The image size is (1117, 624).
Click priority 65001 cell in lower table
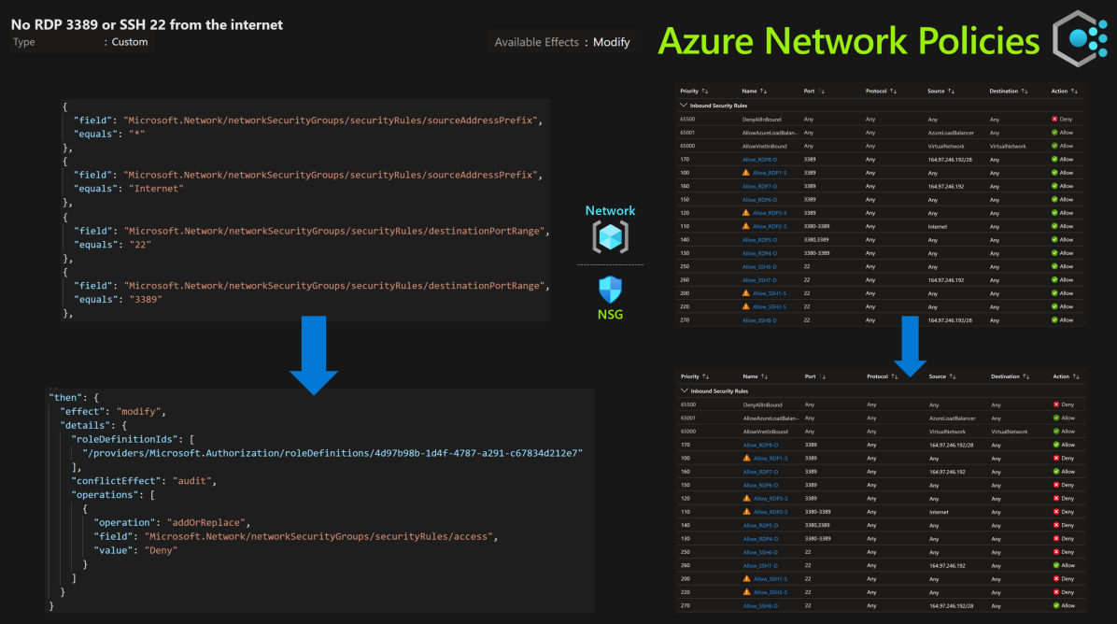tap(688, 418)
